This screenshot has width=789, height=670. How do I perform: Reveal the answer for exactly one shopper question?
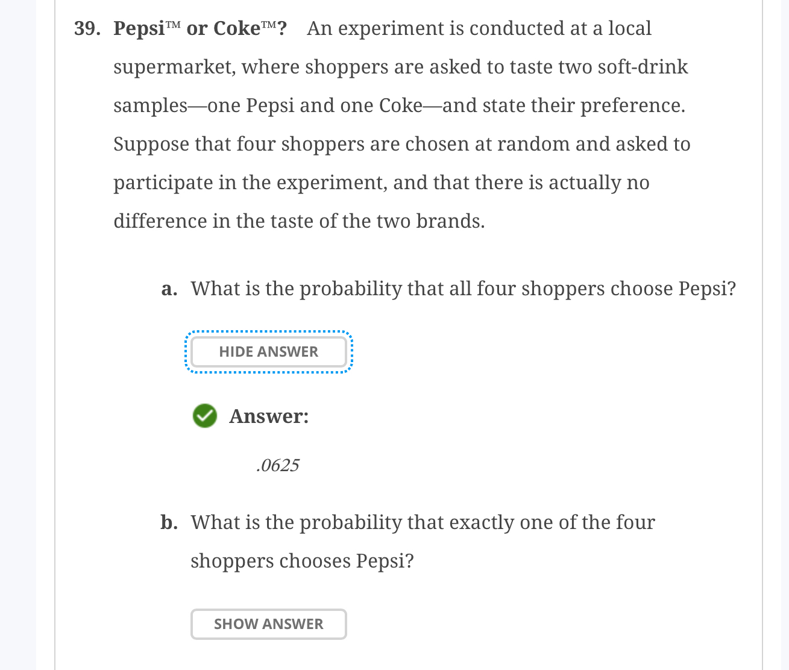click(x=268, y=624)
